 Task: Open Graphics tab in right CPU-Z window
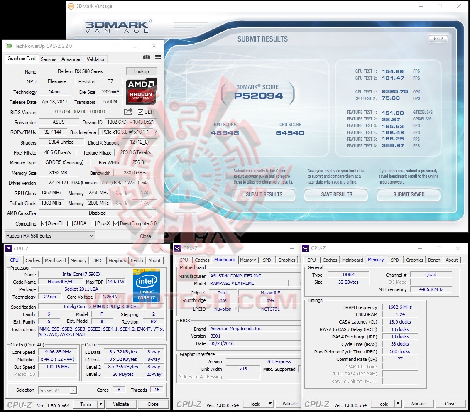[414, 260]
